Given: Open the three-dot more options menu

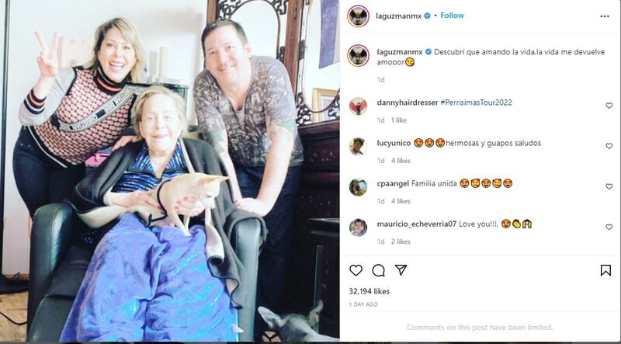Looking at the screenshot, I should (605, 16).
